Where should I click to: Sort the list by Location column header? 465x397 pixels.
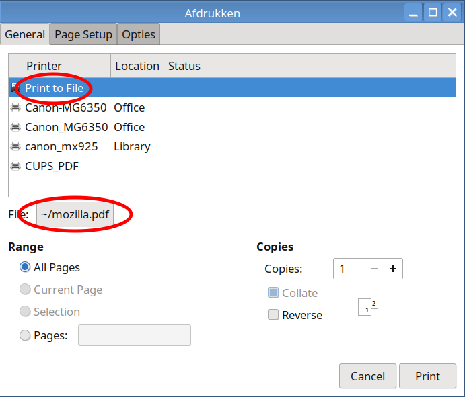137,66
